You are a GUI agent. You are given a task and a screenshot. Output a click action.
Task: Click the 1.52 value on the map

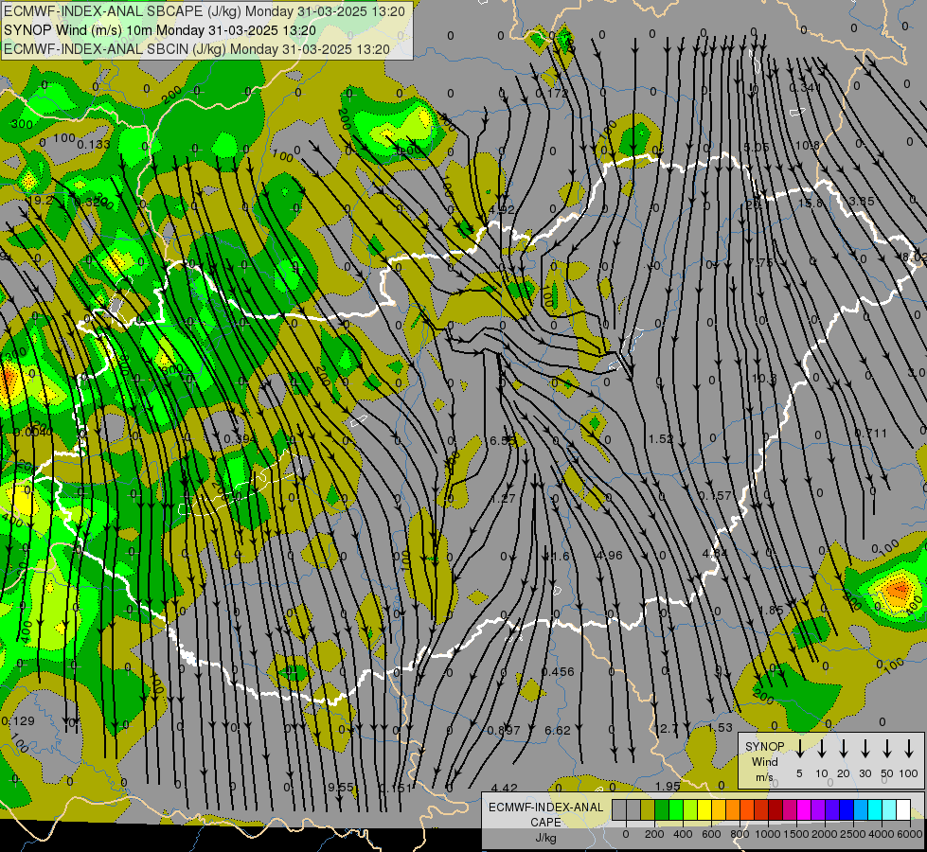[660, 438]
